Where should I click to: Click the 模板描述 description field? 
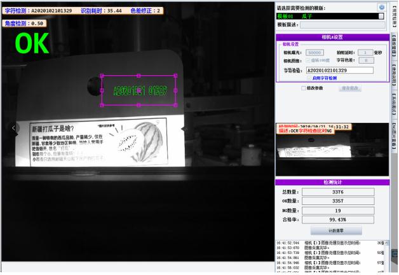[342, 25]
